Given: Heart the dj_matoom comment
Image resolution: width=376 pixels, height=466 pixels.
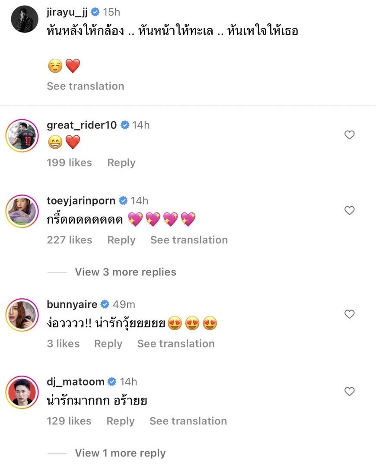Looking at the screenshot, I should 349,392.
